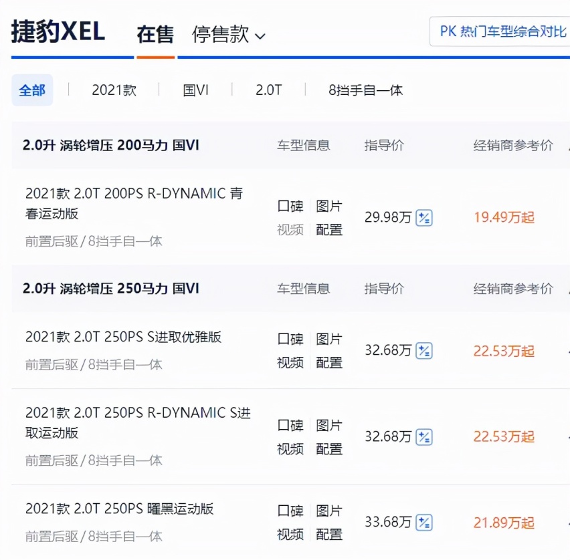
Task: Open 视频 for 曜黑运动版
Action: (290, 535)
